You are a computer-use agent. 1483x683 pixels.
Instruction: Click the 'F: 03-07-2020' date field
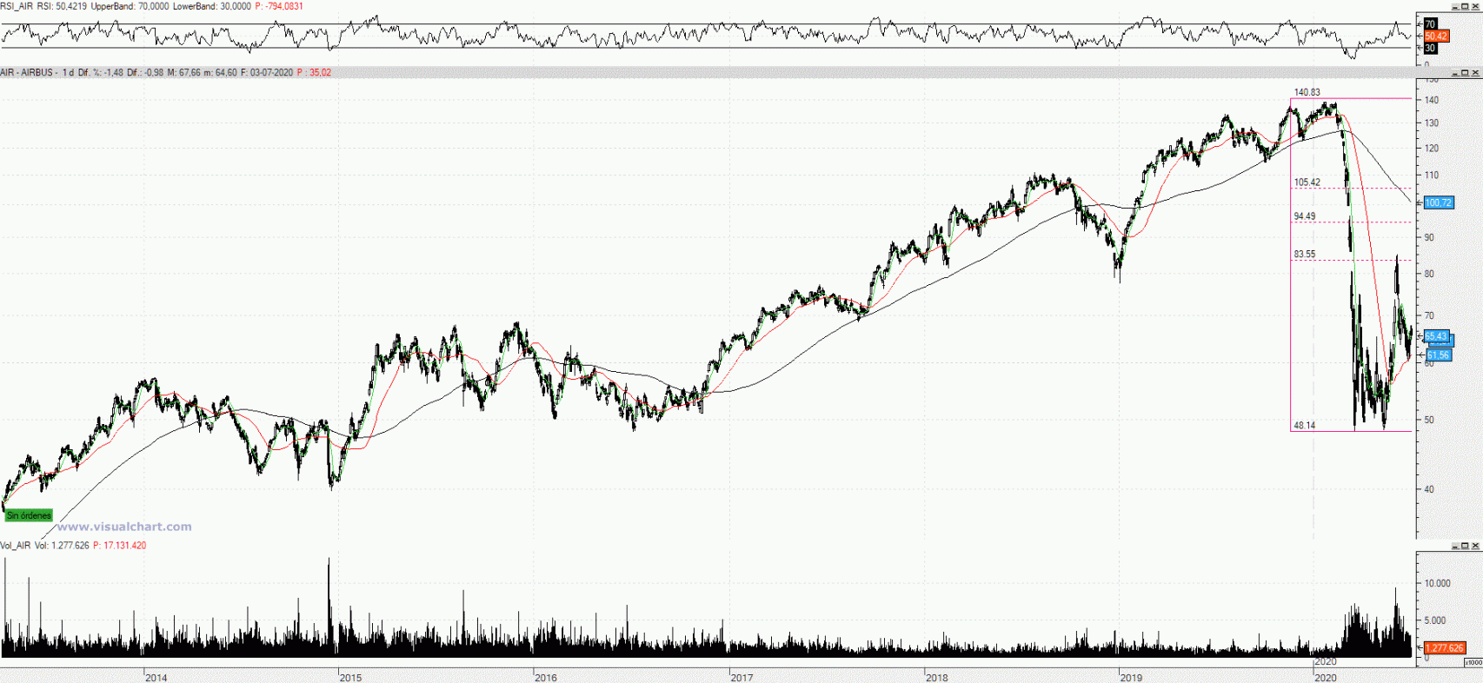click(267, 72)
